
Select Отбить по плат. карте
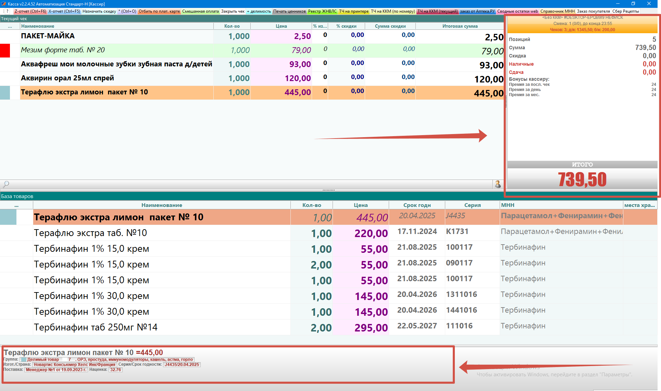click(x=159, y=11)
